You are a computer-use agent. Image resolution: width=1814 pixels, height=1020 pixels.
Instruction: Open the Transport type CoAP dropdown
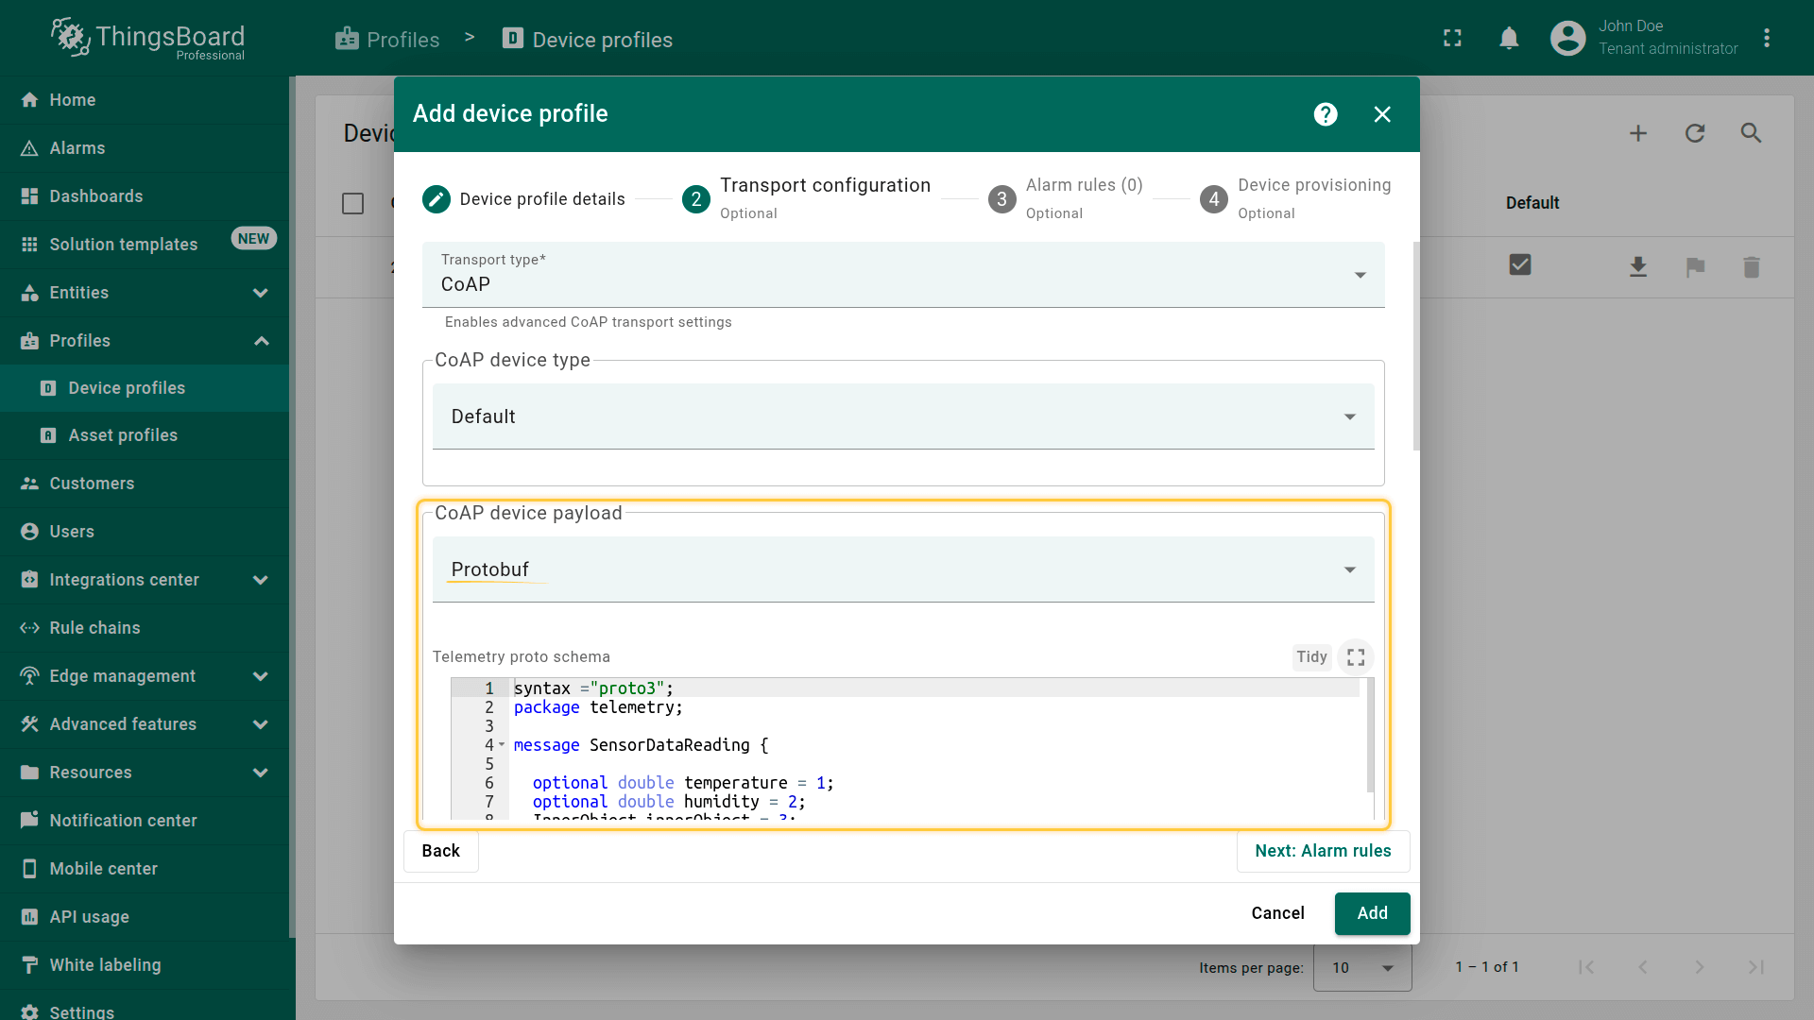(x=902, y=275)
